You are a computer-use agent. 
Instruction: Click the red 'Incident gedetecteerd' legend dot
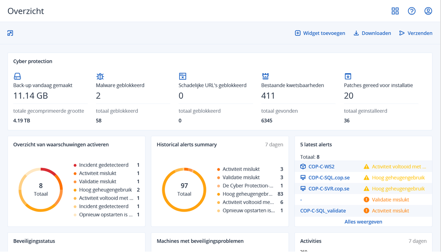click(75, 165)
